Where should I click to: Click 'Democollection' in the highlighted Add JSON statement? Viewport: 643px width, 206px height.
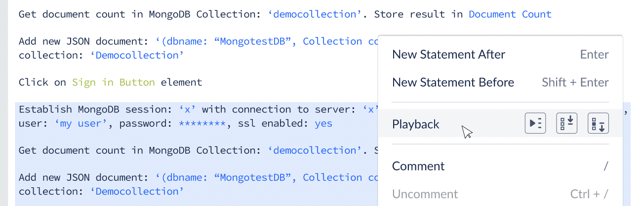tap(137, 191)
